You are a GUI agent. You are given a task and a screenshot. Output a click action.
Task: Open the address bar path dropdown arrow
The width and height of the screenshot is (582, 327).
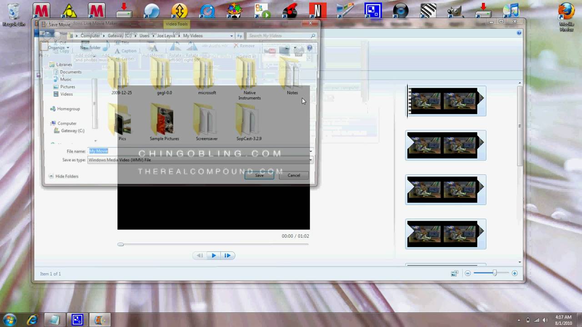tap(231, 35)
